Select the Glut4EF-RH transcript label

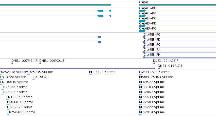click(148, 8)
